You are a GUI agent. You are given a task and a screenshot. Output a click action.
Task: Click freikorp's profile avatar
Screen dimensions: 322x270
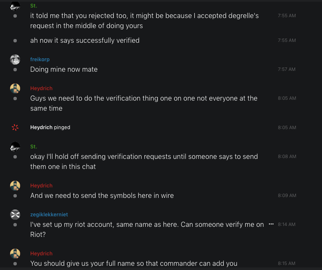click(x=15, y=60)
